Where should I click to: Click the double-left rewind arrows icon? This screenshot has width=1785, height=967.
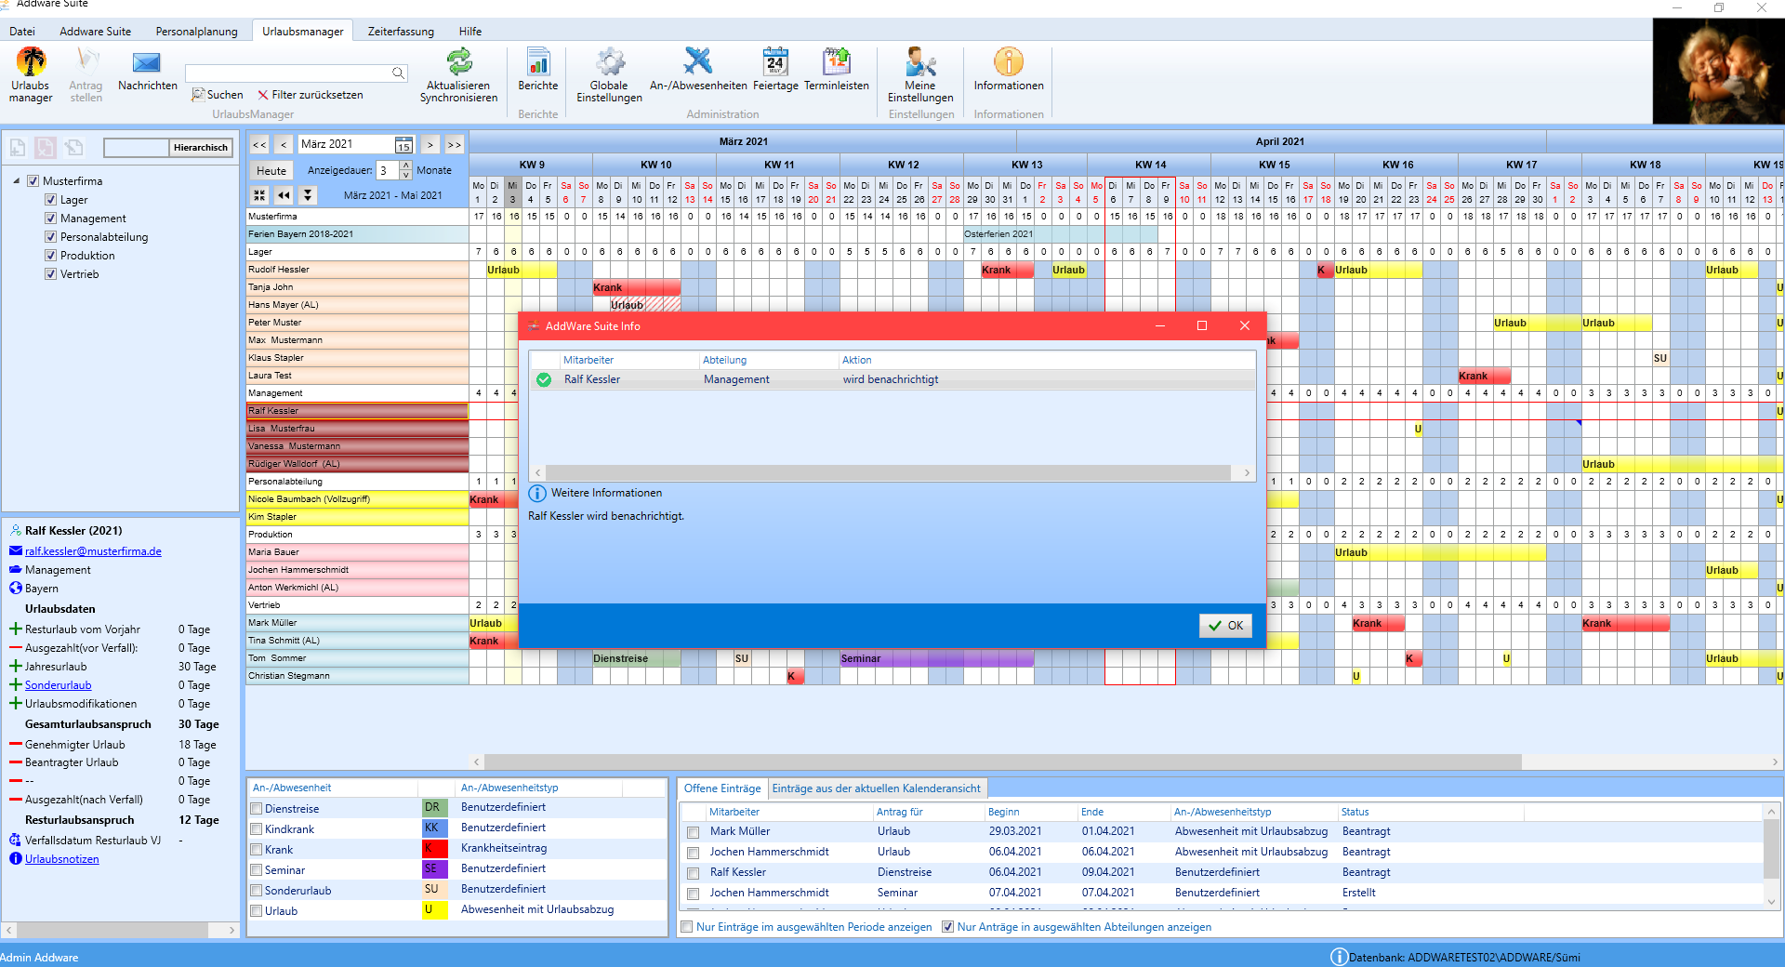coord(284,195)
